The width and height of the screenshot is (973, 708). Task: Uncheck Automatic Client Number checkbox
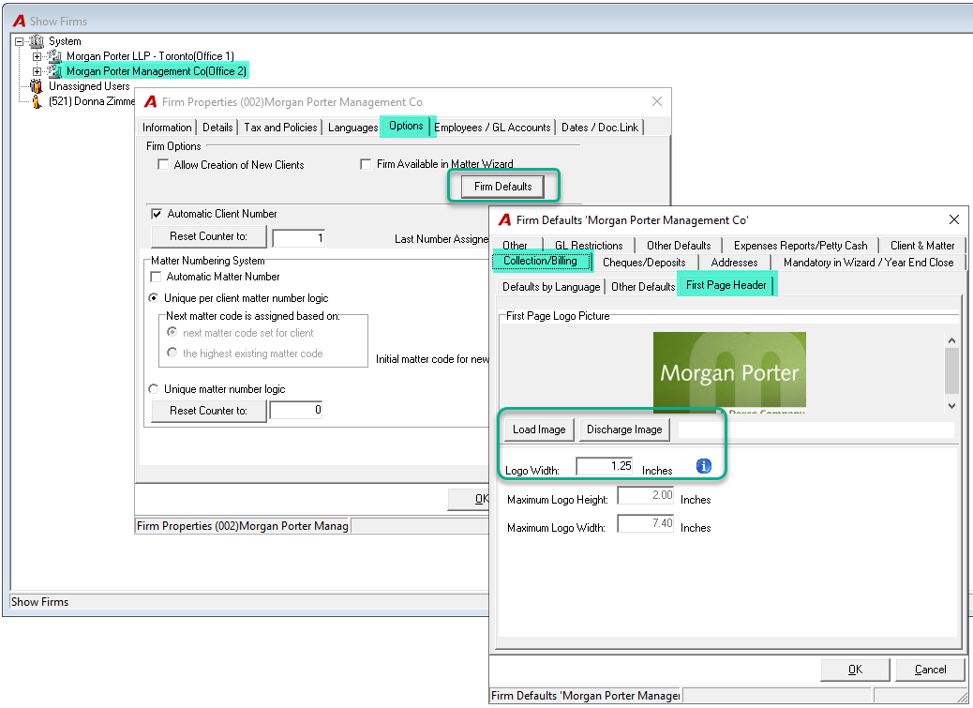pos(157,214)
